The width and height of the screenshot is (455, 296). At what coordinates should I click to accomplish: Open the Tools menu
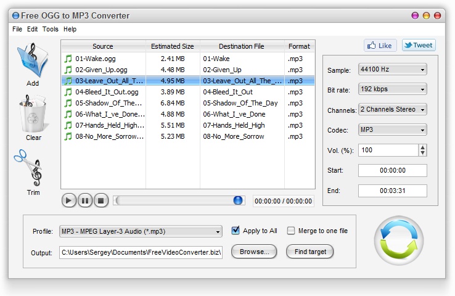(50, 29)
